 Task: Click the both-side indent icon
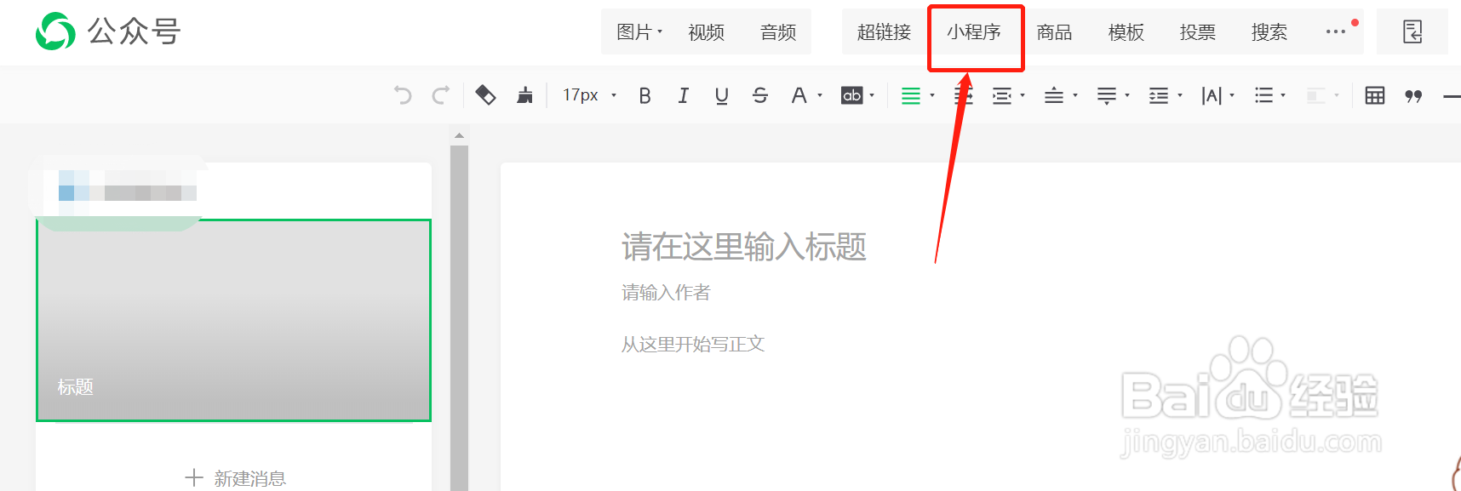[x=1002, y=96]
